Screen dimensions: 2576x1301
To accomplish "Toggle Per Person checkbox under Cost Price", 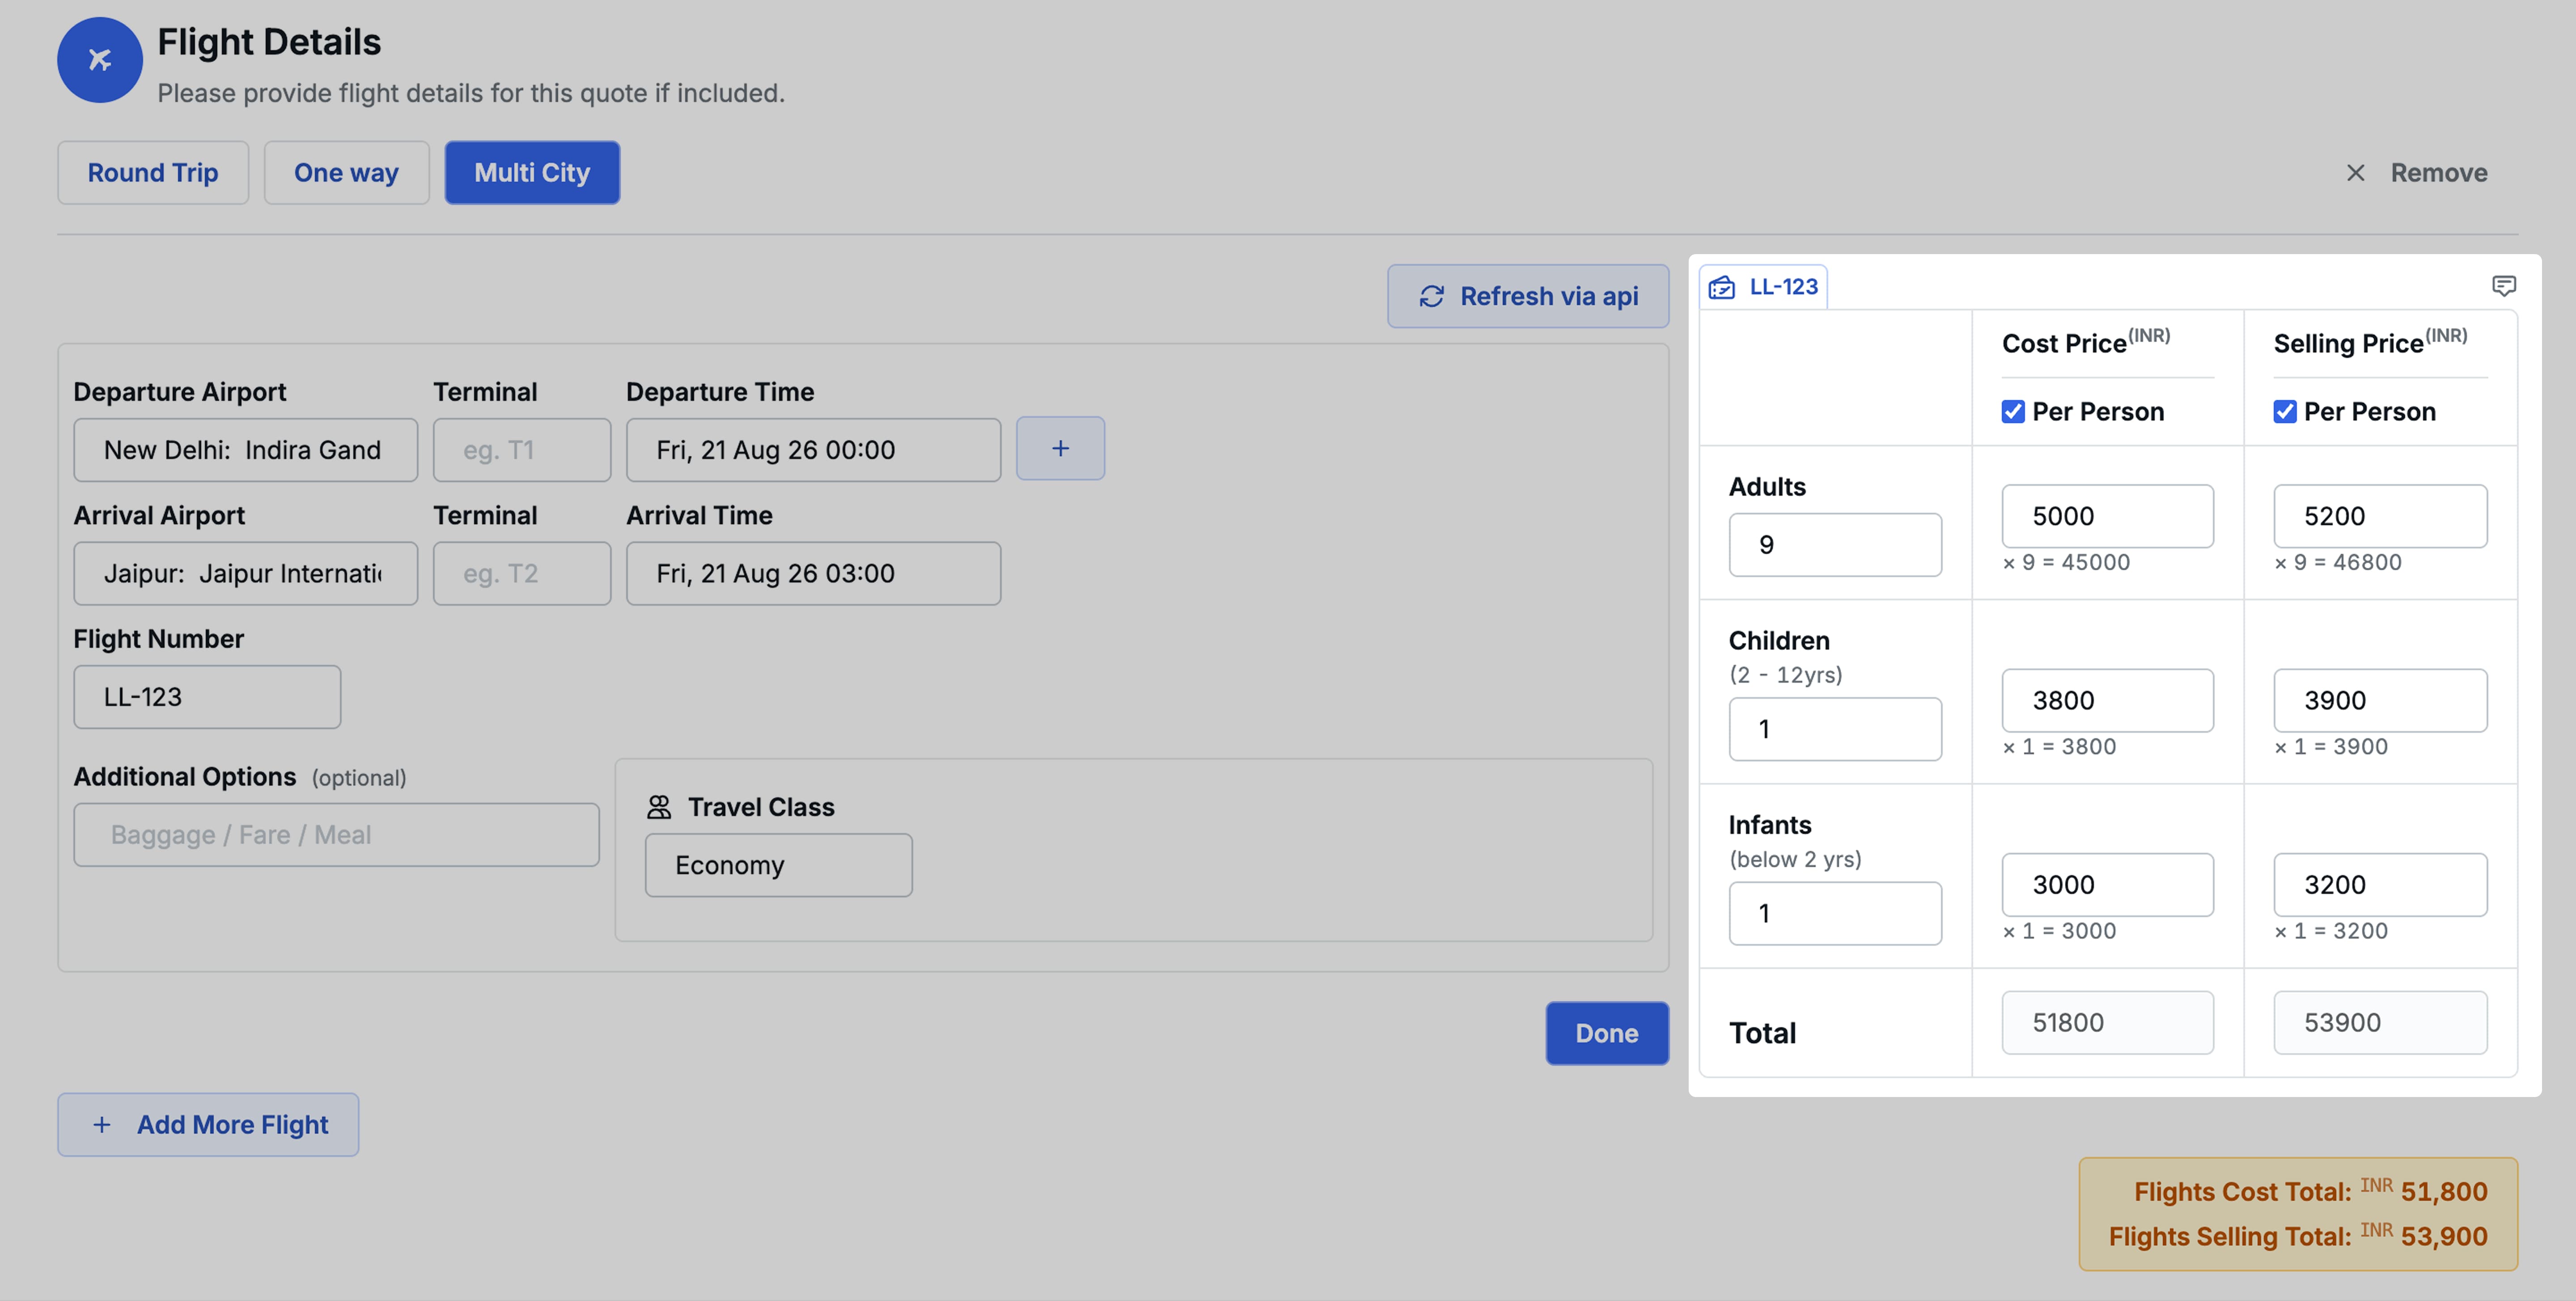I will pyautogui.click(x=2013, y=412).
